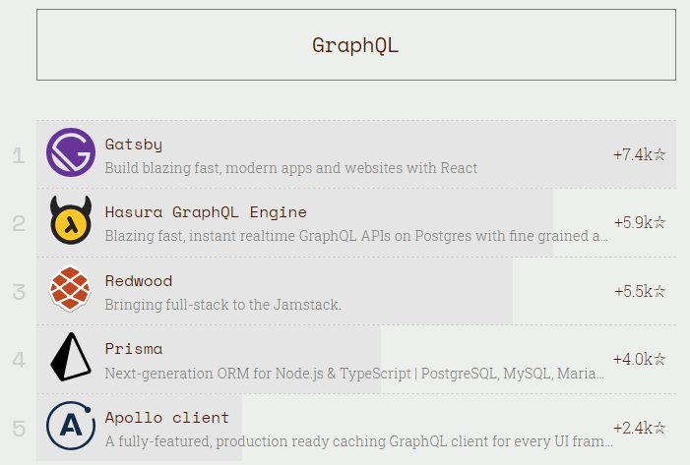Click Apollo client's +2.4k star count
The image size is (690, 465).
[x=639, y=428]
